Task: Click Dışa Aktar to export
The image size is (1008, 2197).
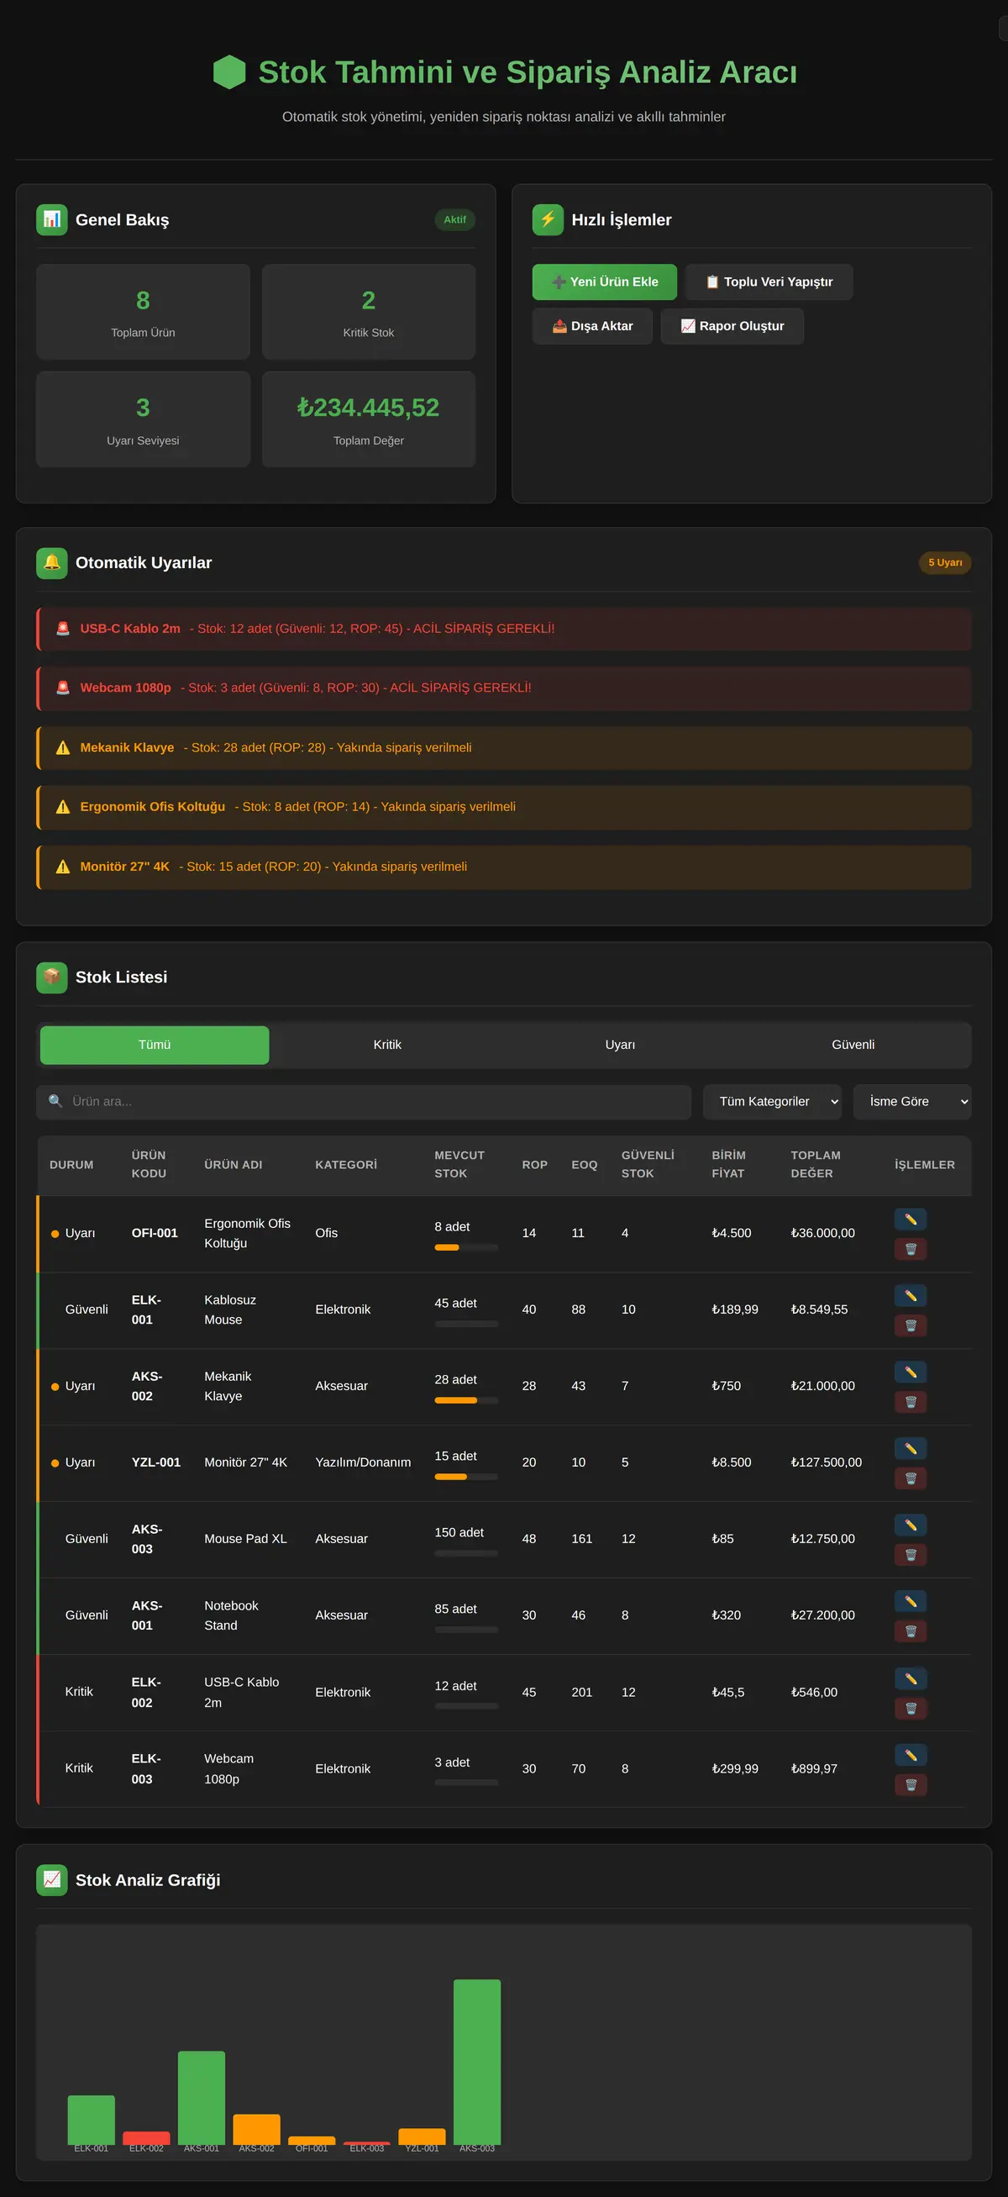Action: (x=592, y=326)
